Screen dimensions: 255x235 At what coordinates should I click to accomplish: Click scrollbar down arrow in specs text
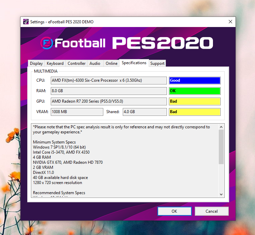coord(221,194)
